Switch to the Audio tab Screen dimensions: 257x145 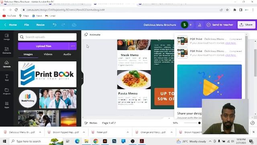[67, 54]
